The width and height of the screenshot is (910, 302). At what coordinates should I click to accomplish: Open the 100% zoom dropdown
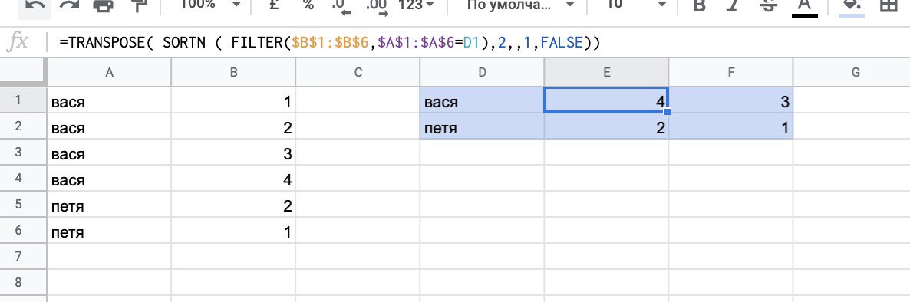click(x=211, y=5)
